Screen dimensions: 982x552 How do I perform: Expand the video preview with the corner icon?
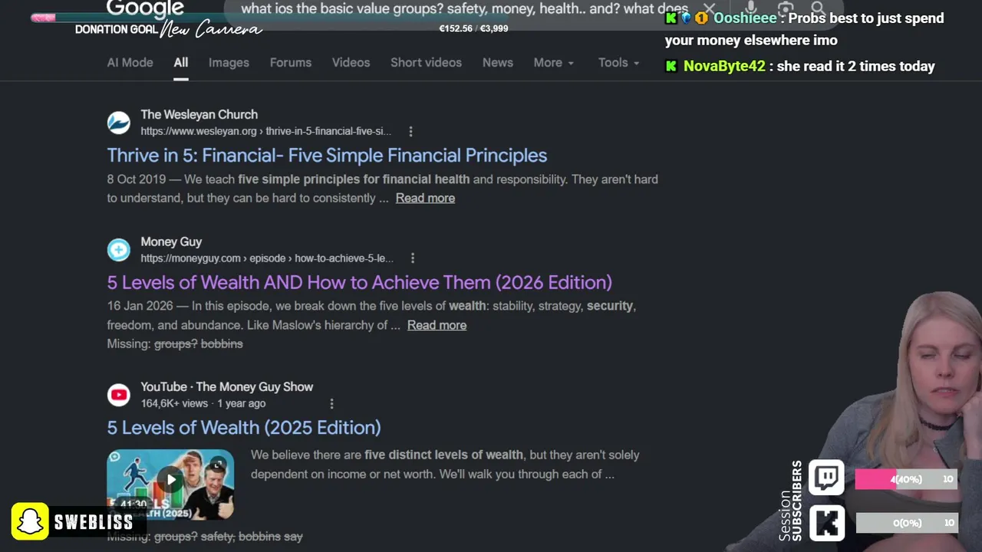click(x=218, y=464)
